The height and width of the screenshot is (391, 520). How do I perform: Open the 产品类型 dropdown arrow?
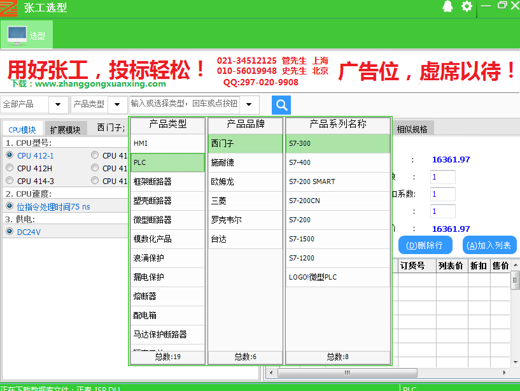[117, 104]
